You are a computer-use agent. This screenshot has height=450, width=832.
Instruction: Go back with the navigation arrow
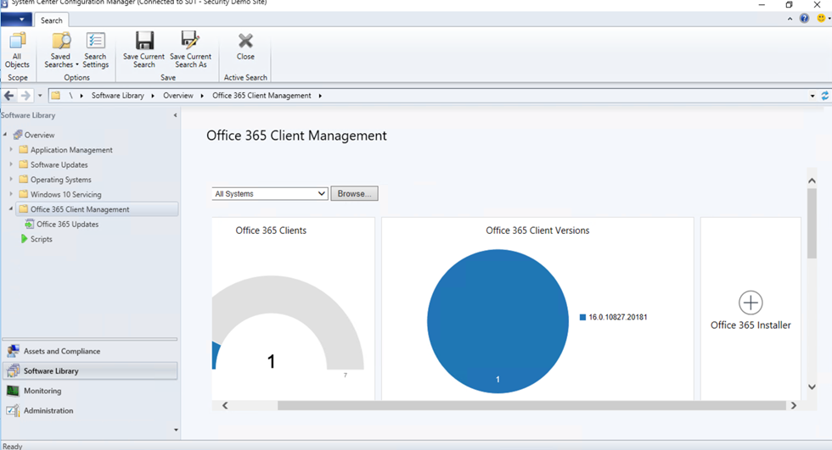(x=8, y=96)
